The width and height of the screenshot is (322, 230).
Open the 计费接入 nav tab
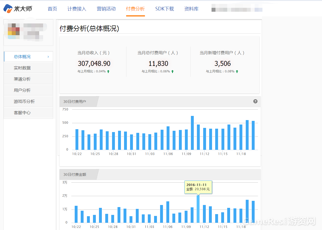pos(77,9)
